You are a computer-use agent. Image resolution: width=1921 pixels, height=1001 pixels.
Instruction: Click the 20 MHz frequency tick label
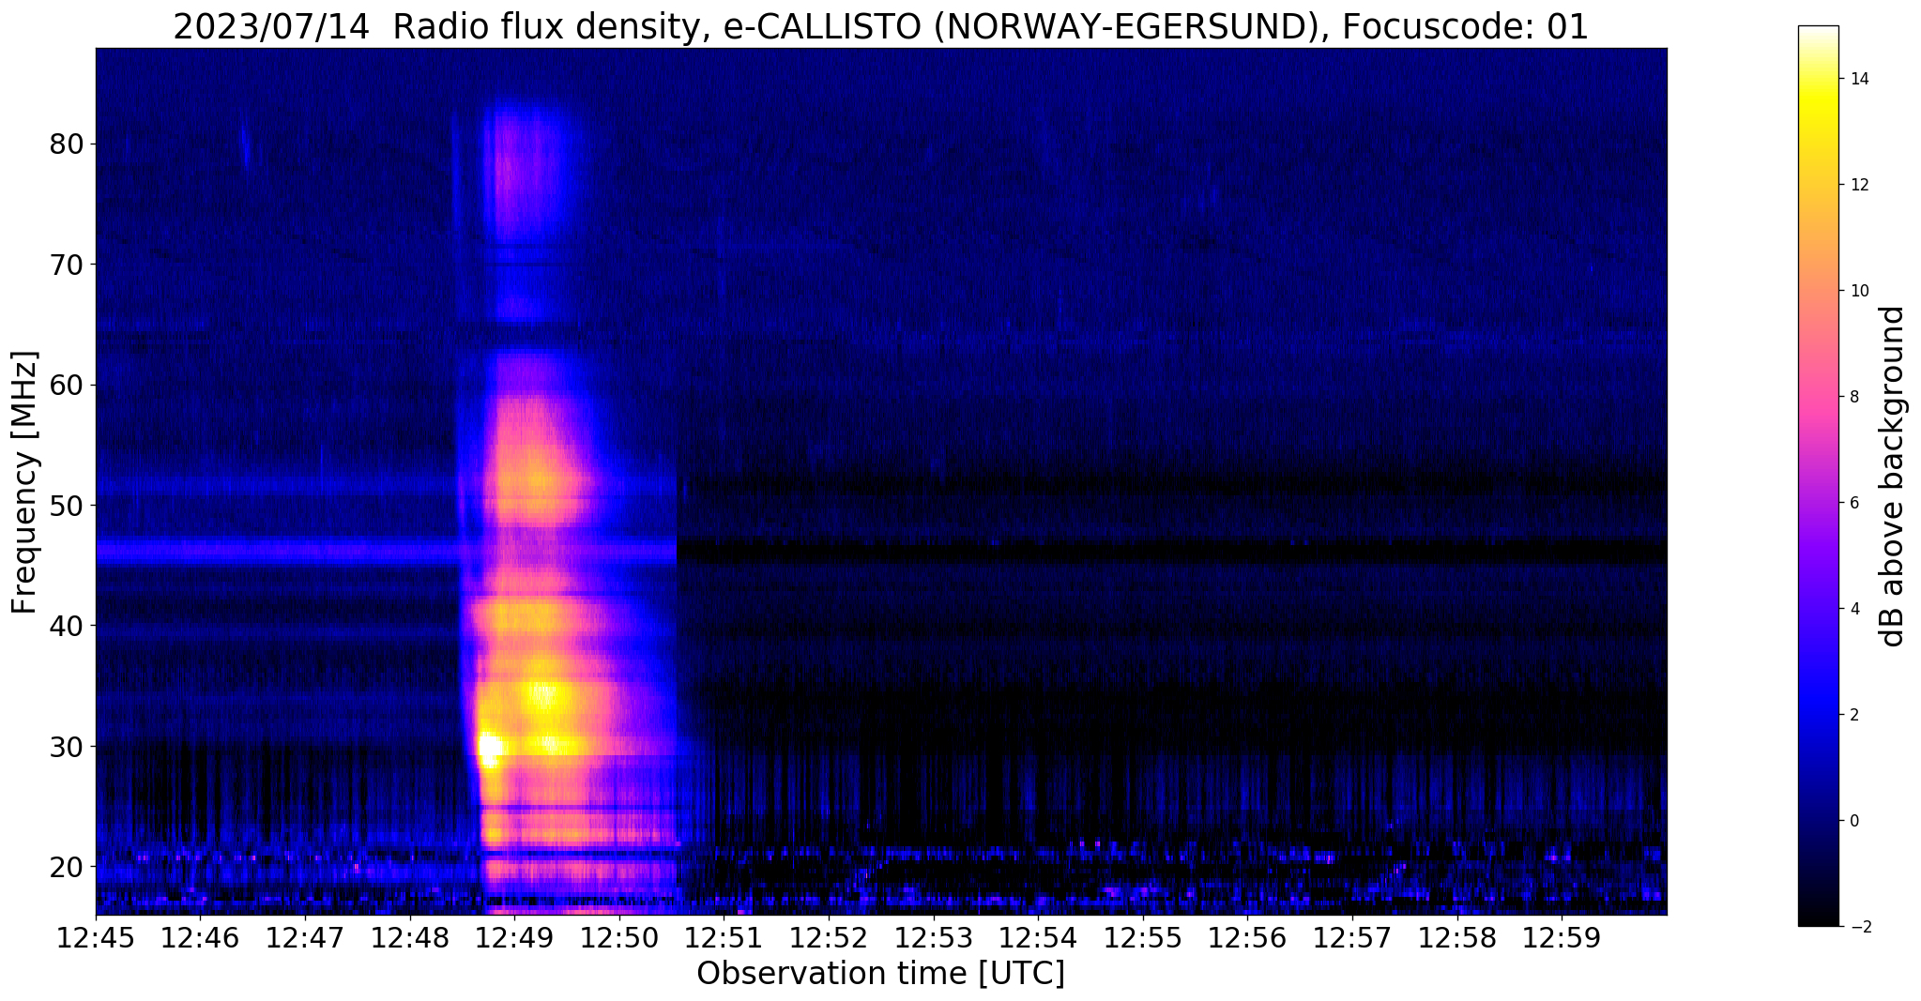[67, 866]
